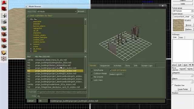194x109 pixels.
Task: Click the #Asset... button
Action: point(82,12)
